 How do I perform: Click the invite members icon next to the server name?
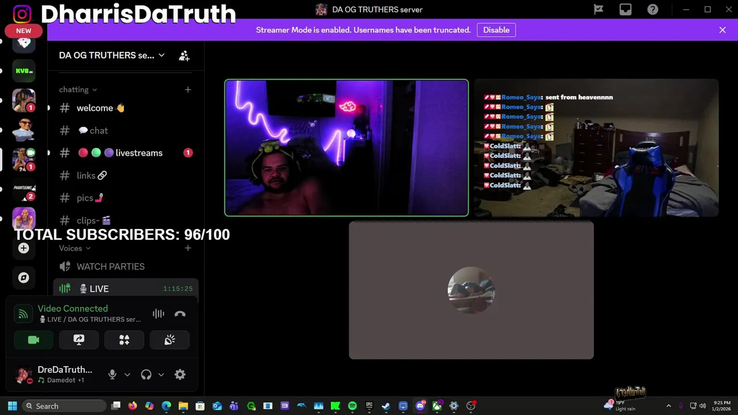tap(184, 56)
